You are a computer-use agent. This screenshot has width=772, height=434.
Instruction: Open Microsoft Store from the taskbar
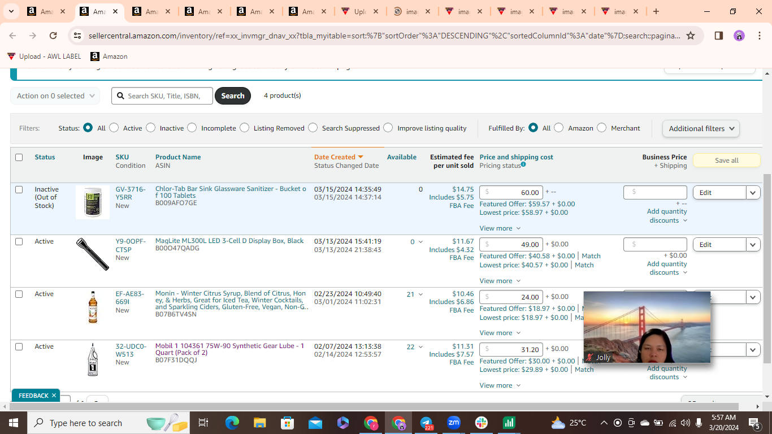pyautogui.click(x=288, y=423)
